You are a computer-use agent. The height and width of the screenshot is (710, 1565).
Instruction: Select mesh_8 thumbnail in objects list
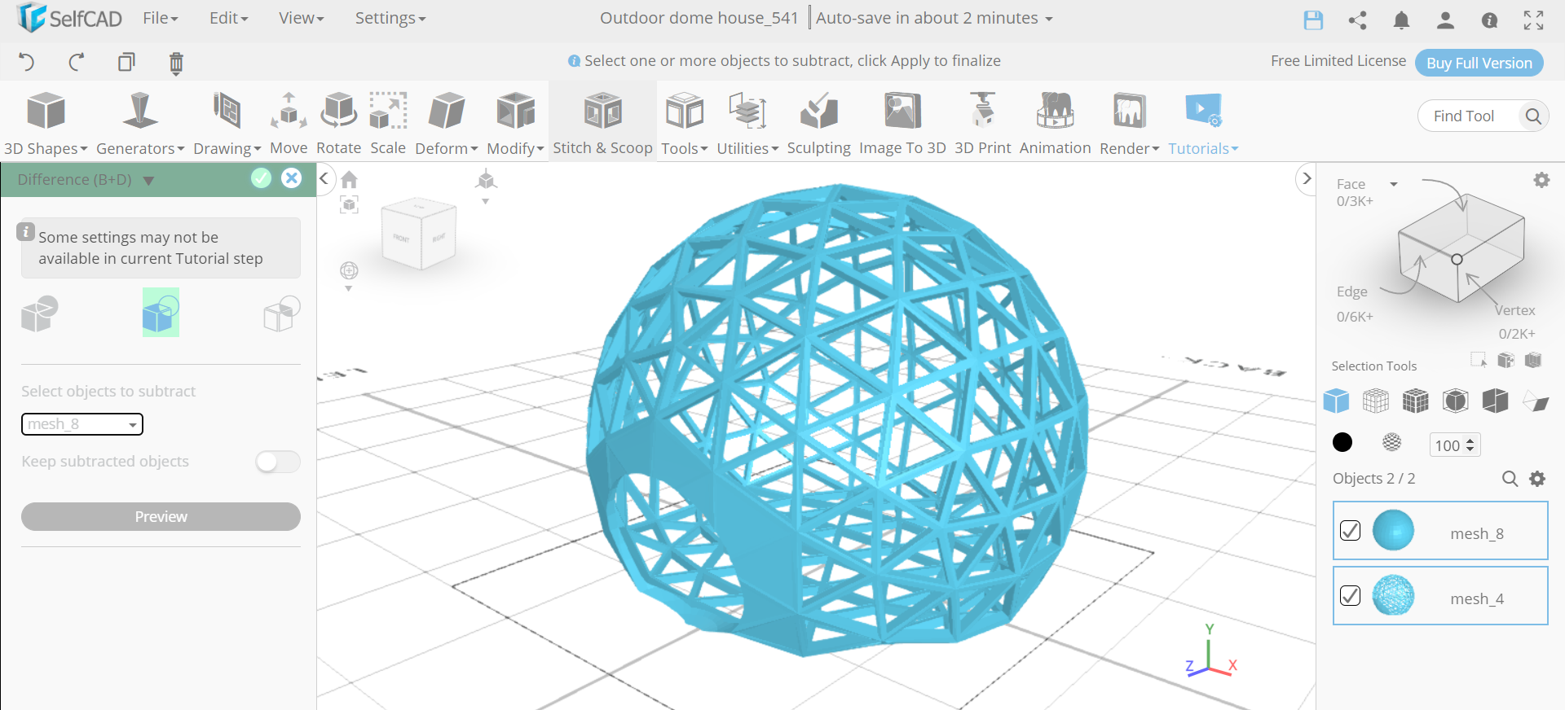[x=1393, y=531]
